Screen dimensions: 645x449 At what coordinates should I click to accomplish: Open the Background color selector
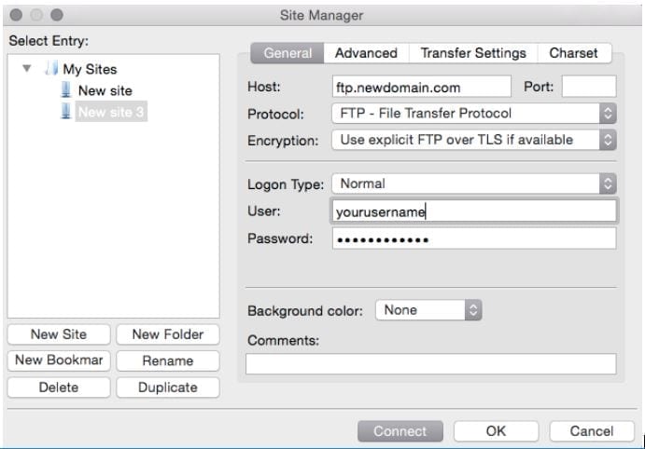pos(428,310)
